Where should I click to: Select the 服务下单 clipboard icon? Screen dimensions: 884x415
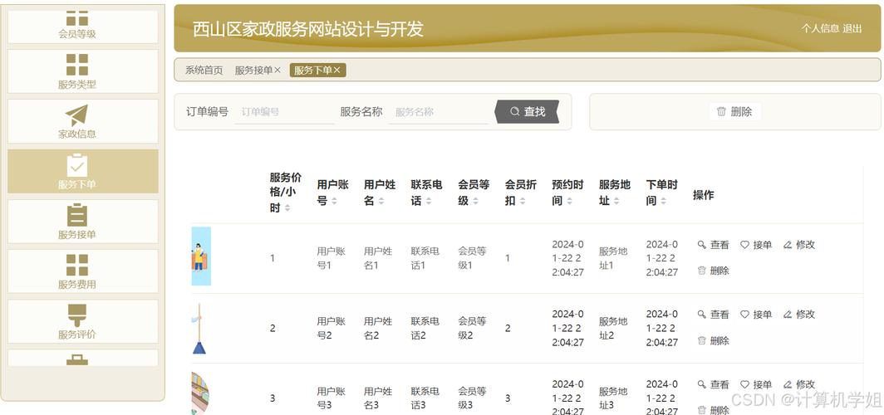pos(77,165)
